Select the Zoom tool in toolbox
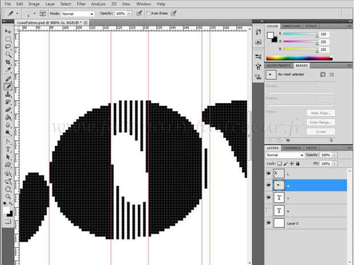This screenshot has width=354, height=265. 8,197
